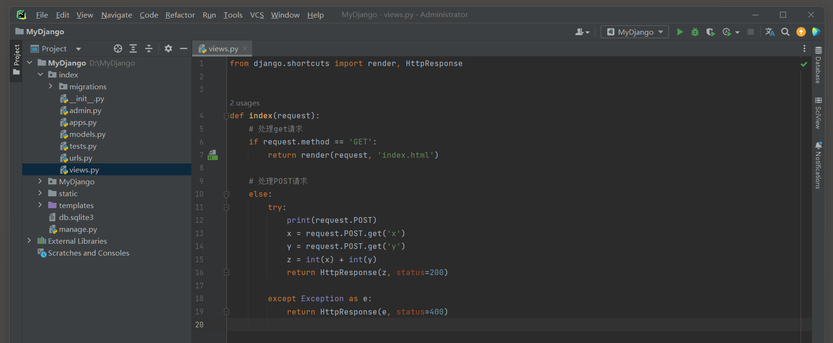This screenshot has width=833, height=343.
Task: Expand External Libraries node
Action: pos(29,241)
